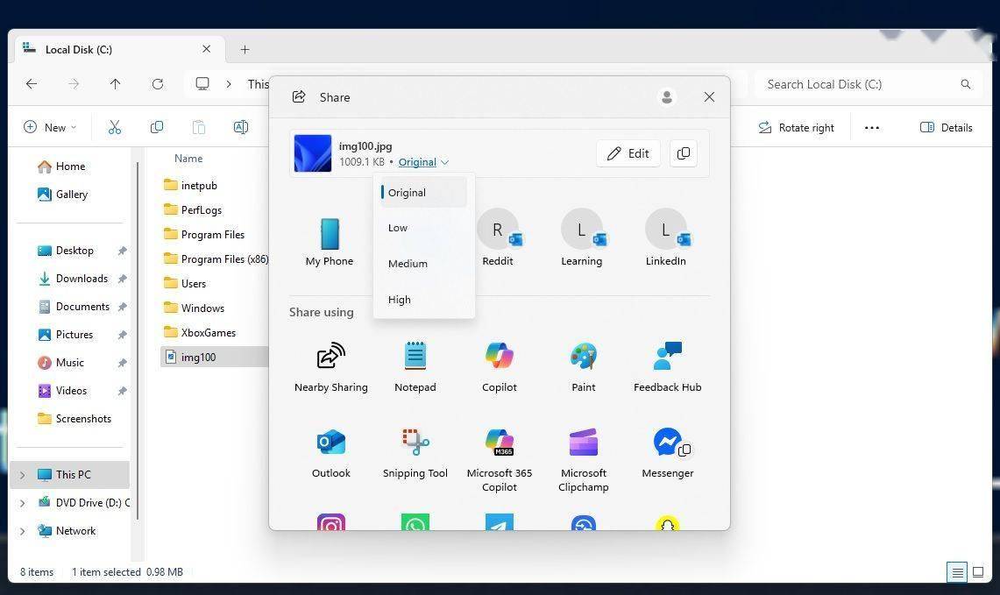Open See more options ellipsis menu
Image resolution: width=1000 pixels, height=595 pixels.
click(872, 128)
